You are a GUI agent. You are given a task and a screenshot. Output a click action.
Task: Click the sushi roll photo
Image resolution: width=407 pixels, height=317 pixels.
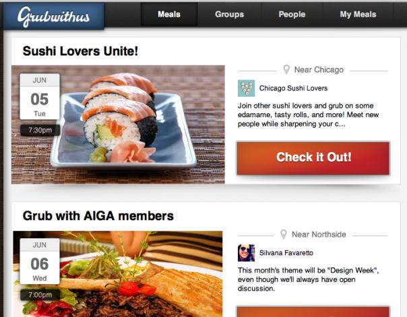click(118, 125)
